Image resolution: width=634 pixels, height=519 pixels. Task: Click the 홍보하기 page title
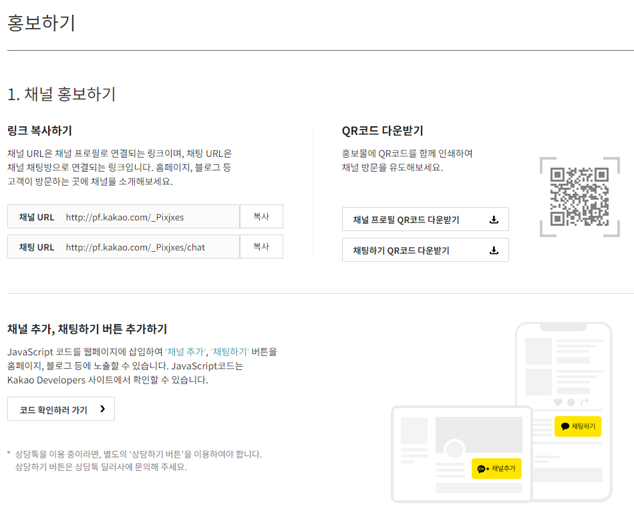pyautogui.click(x=41, y=23)
